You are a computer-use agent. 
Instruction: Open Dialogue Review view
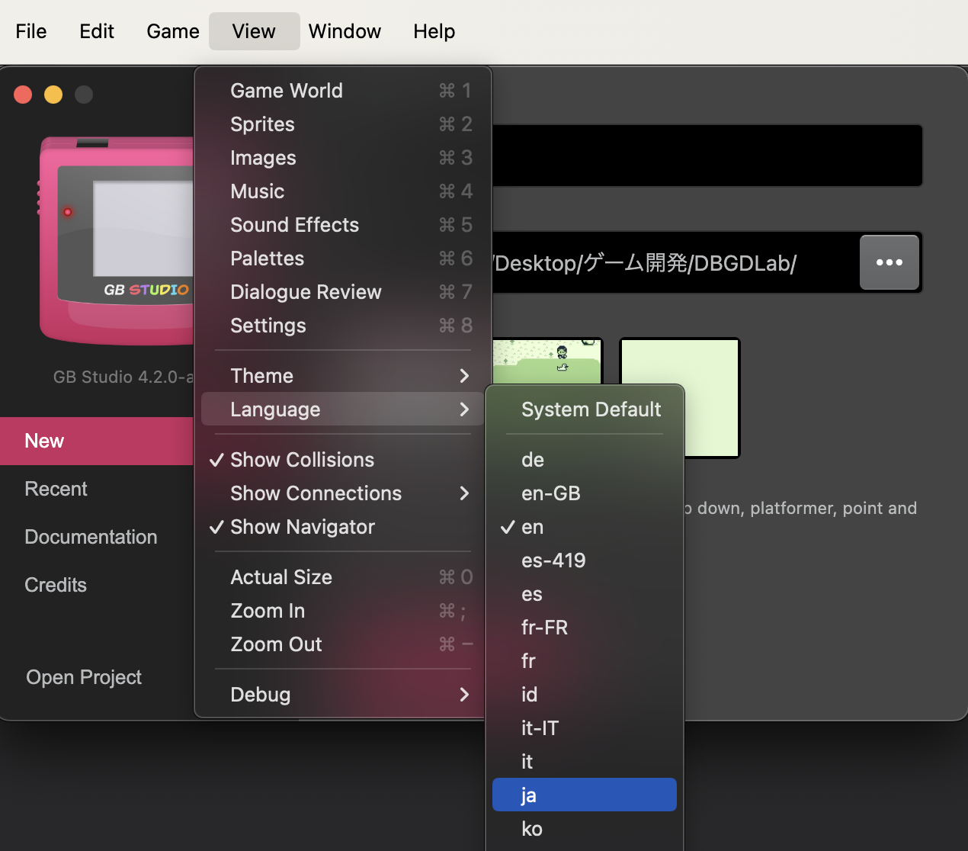pyautogui.click(x=343, y=292)
